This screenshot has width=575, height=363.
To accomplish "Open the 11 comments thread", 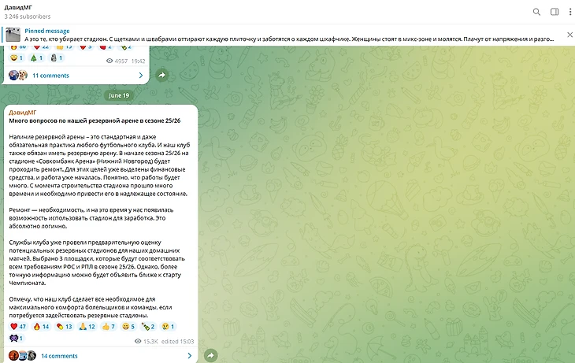I will (x=50, y=76).
